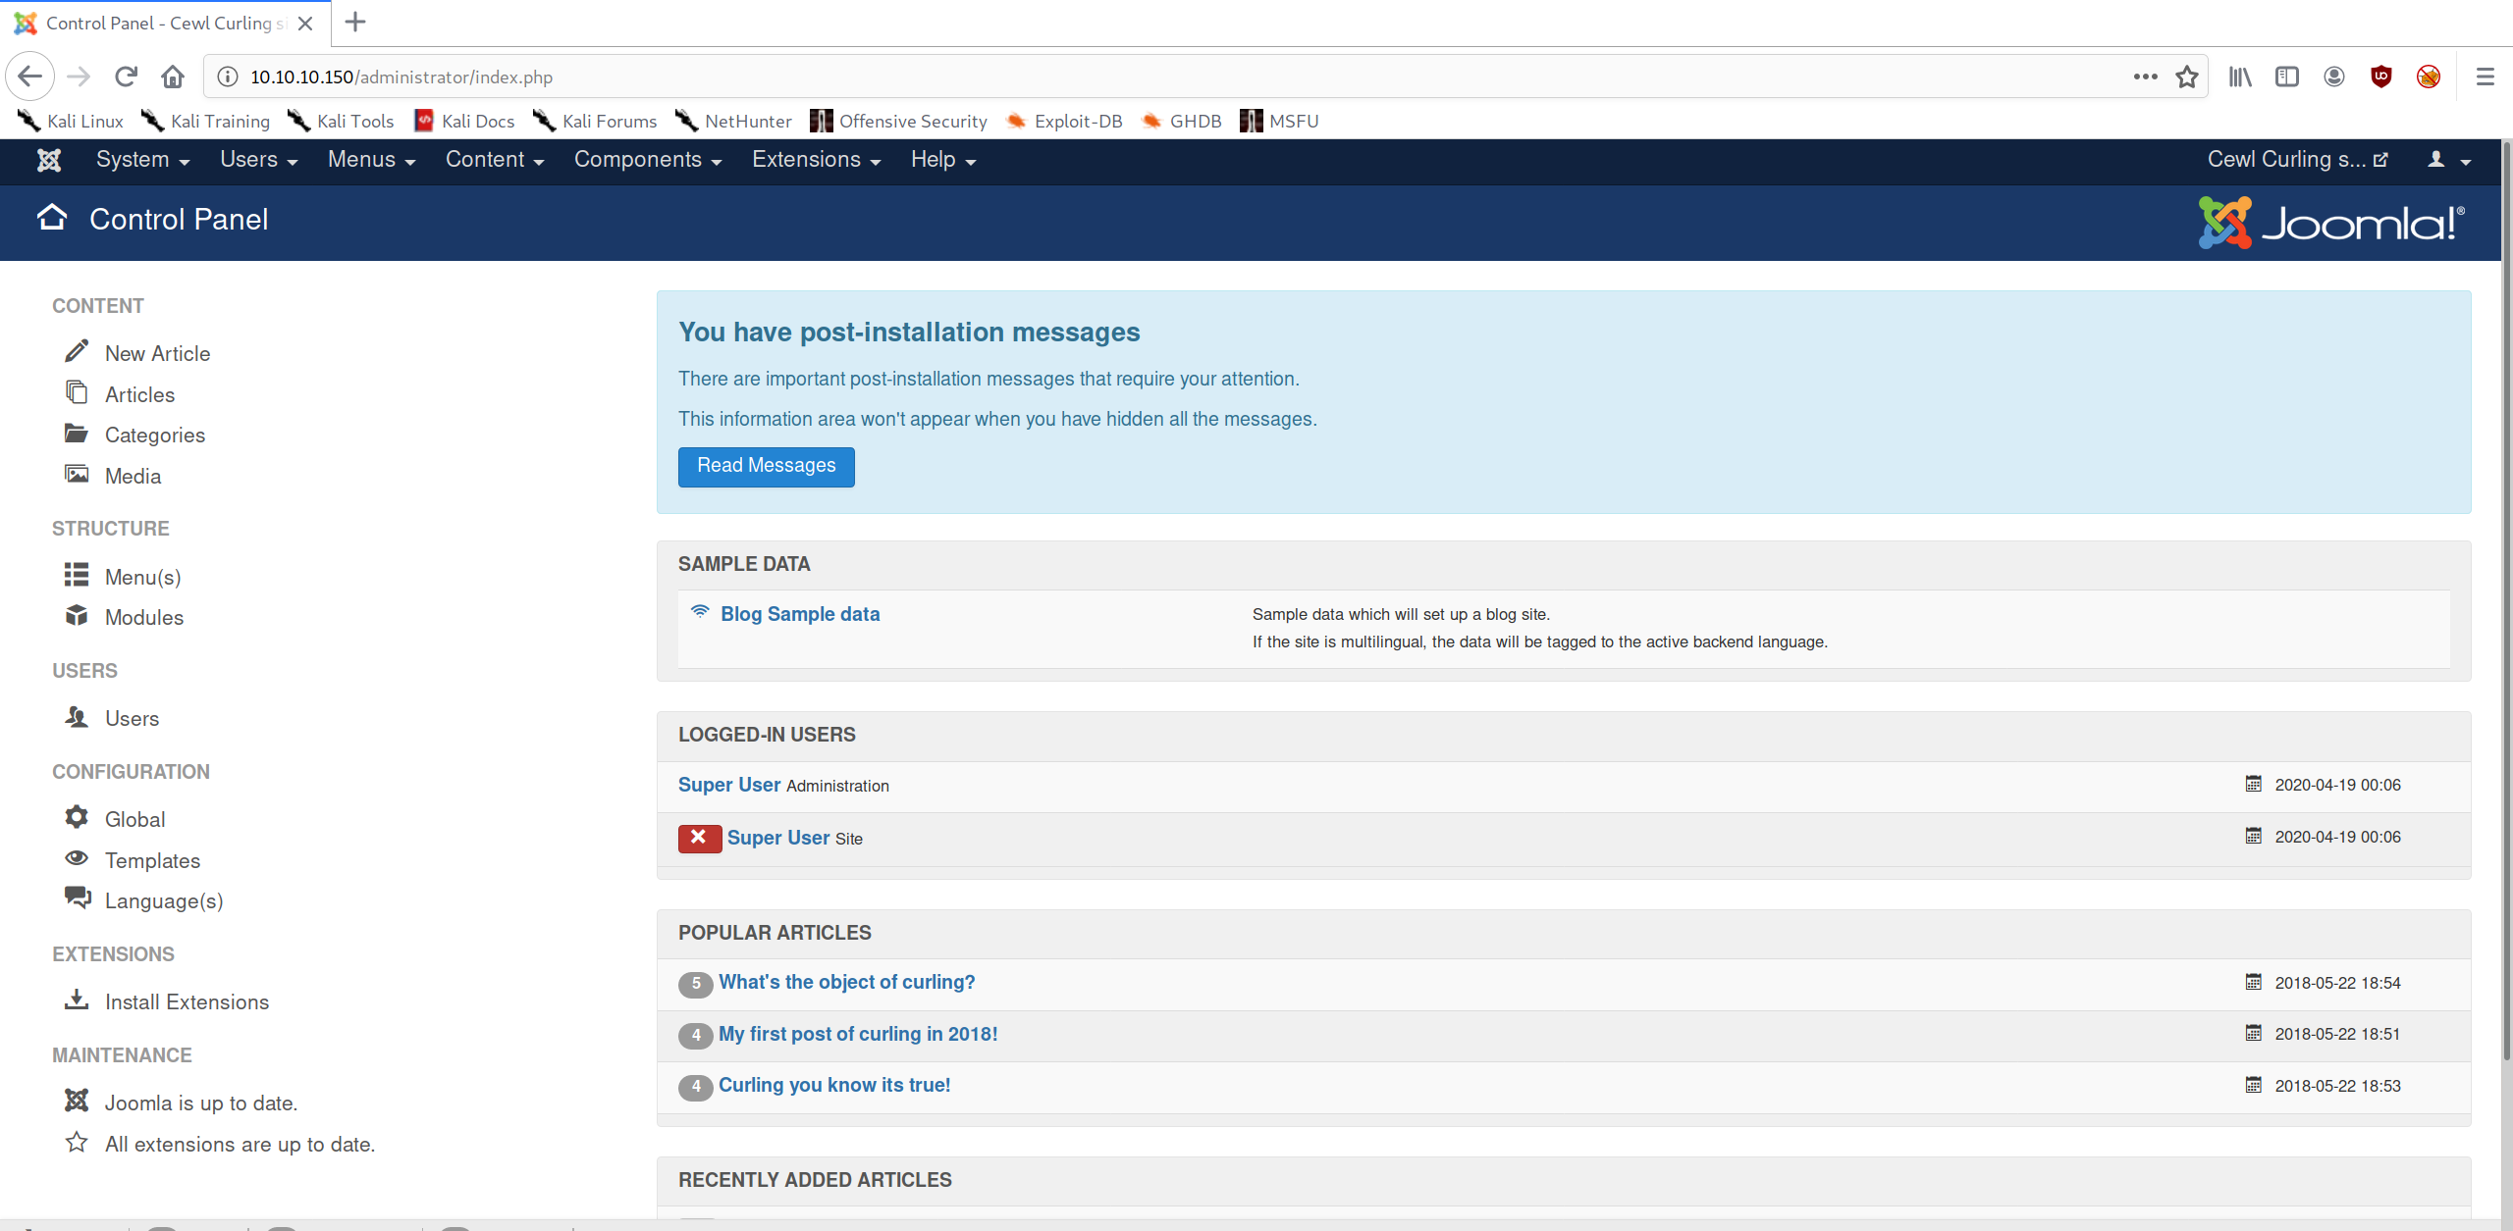Expand the Users dropdown menu
Screen dimensions: 2513x1231
259,160
